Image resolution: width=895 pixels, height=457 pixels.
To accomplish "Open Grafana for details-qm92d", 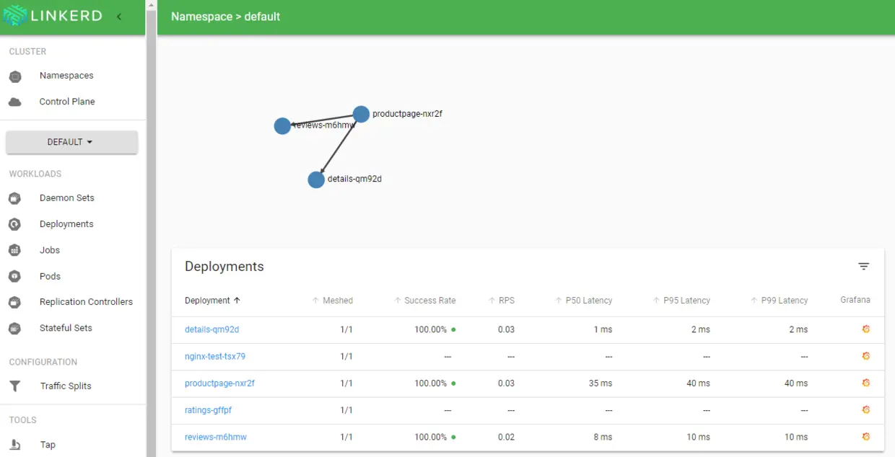I will 866,329.
